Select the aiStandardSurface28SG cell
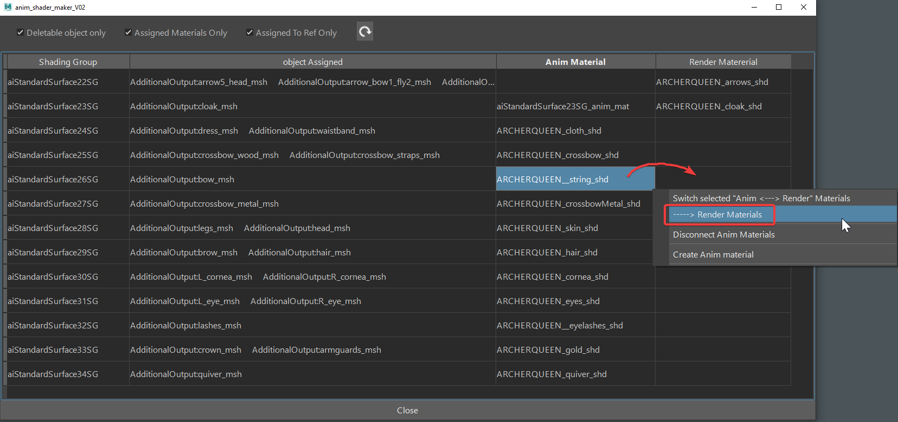Viewport: 898px width, 422px height. coord(68,228)
